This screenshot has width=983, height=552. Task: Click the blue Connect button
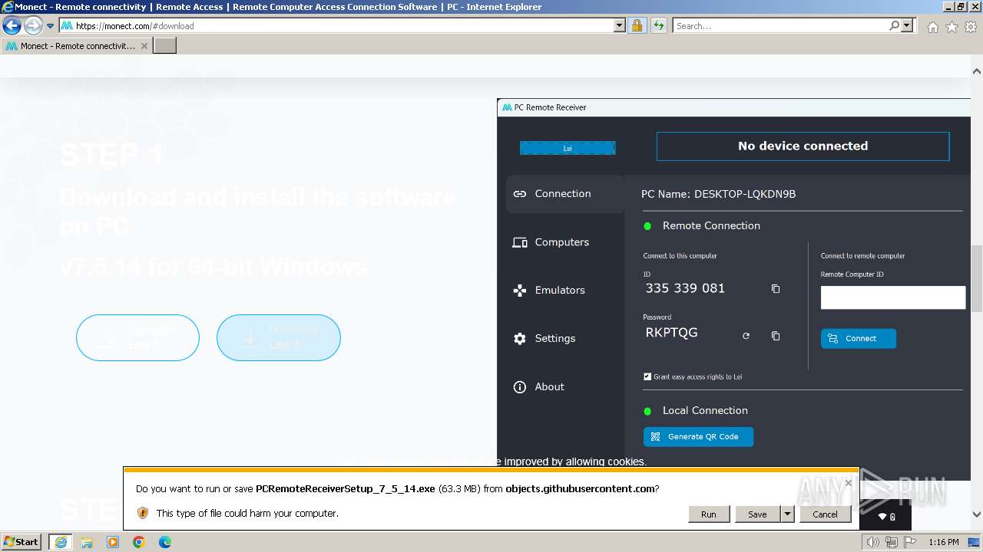click(858, 338)
